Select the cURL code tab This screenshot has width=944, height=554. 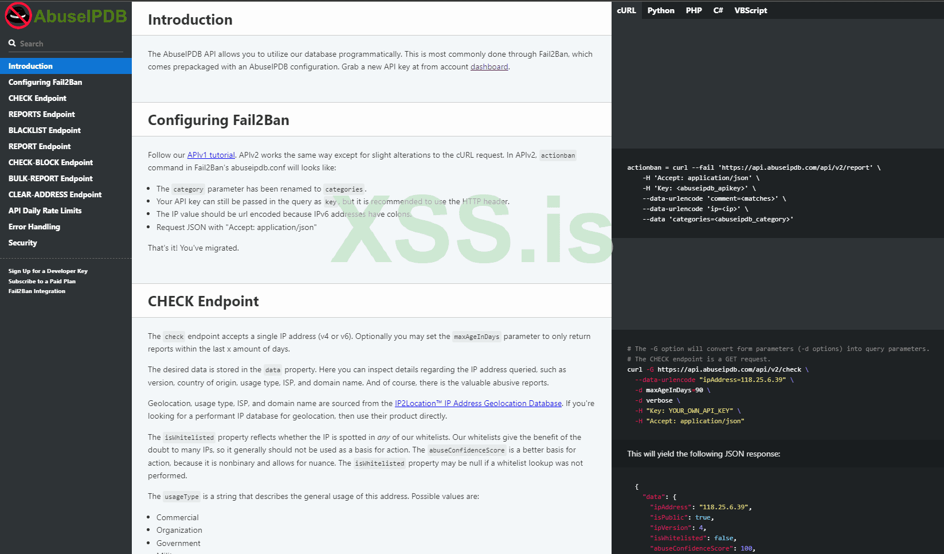point(626,10)
